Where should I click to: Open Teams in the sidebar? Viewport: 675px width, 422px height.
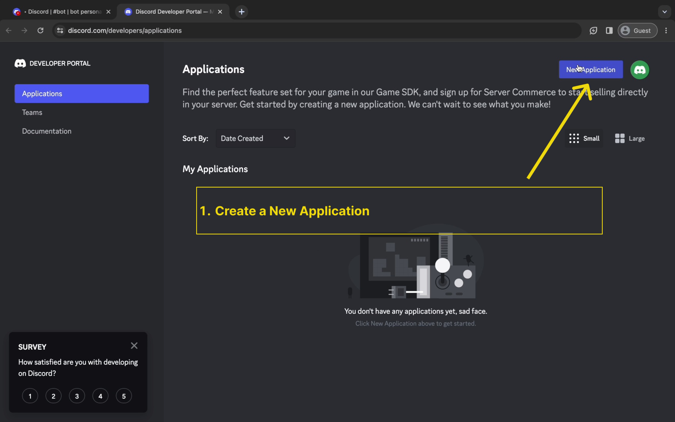[32, 113]
